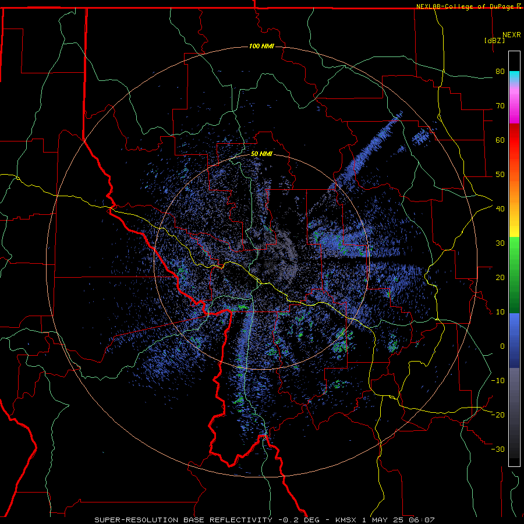The width and height of the screenshot is (524, 524).
Task: Click the 0 dBZ scale value
Action: [x=502, y=346]
